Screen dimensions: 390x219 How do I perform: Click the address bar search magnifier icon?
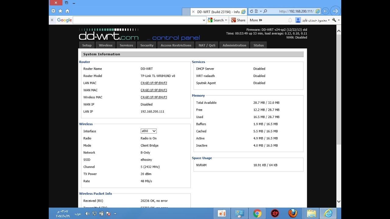pos(265,11)
